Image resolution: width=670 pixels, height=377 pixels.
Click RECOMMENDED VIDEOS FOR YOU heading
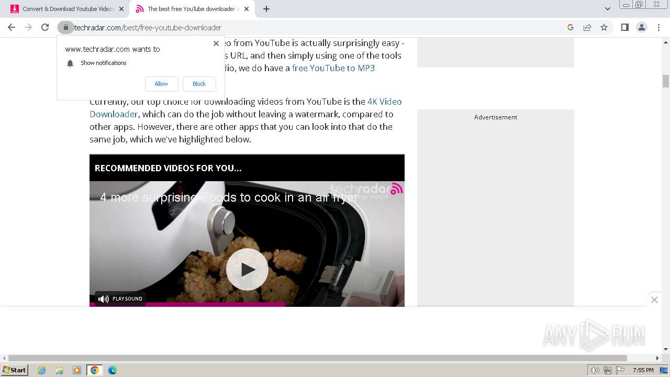point(168,168)
